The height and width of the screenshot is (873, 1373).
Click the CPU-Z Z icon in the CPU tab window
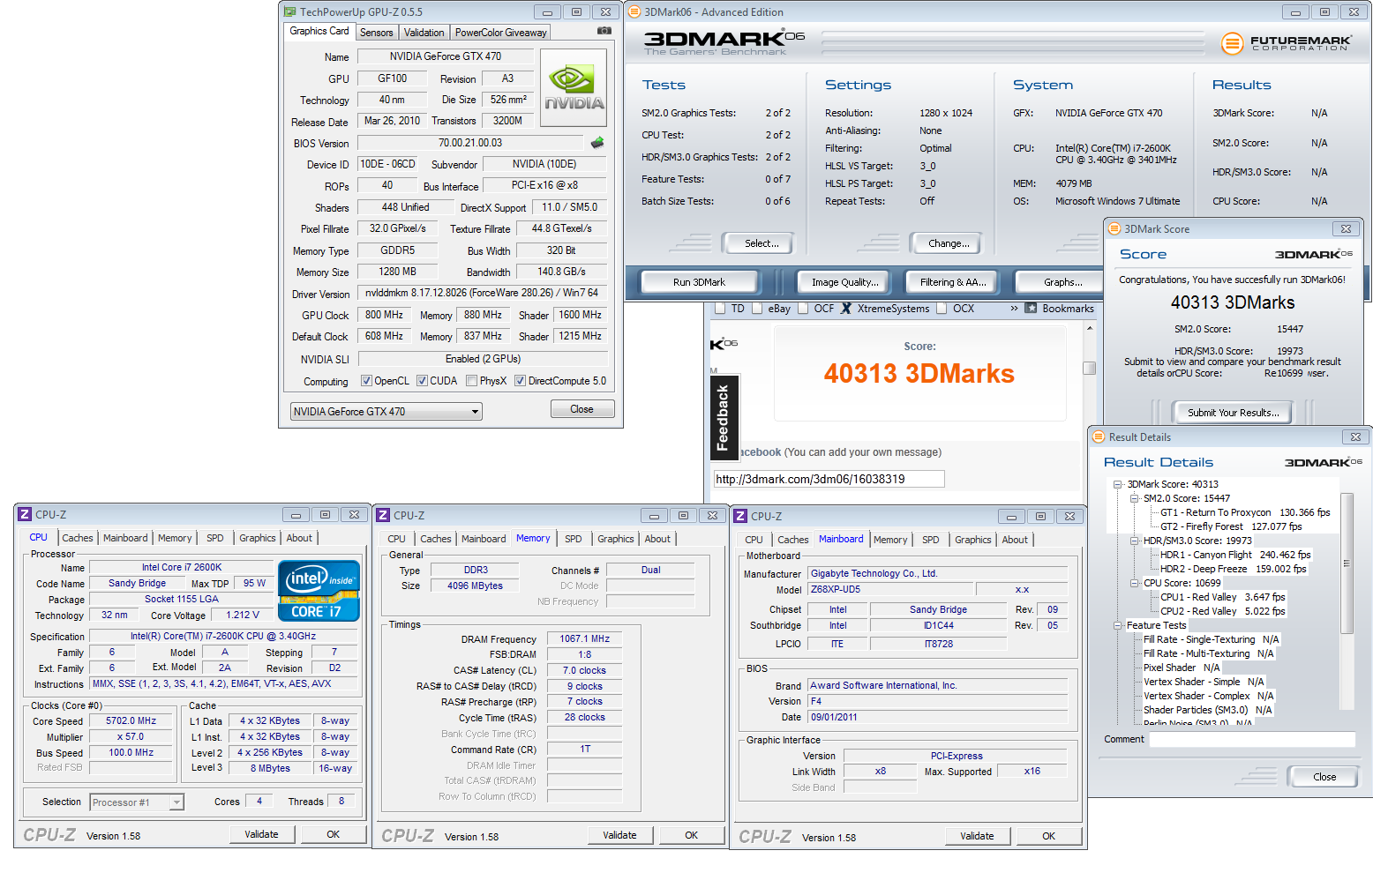(x=25, y=514)
